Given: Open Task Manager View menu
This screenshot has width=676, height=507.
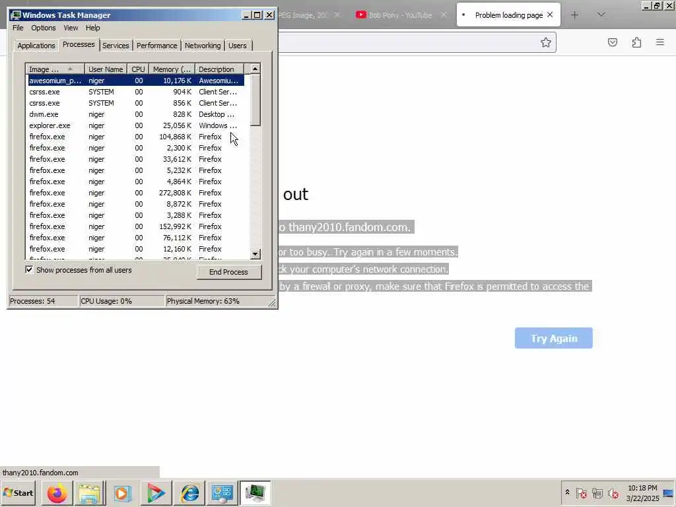Looking at the screenshot, I should click(71, 28).
